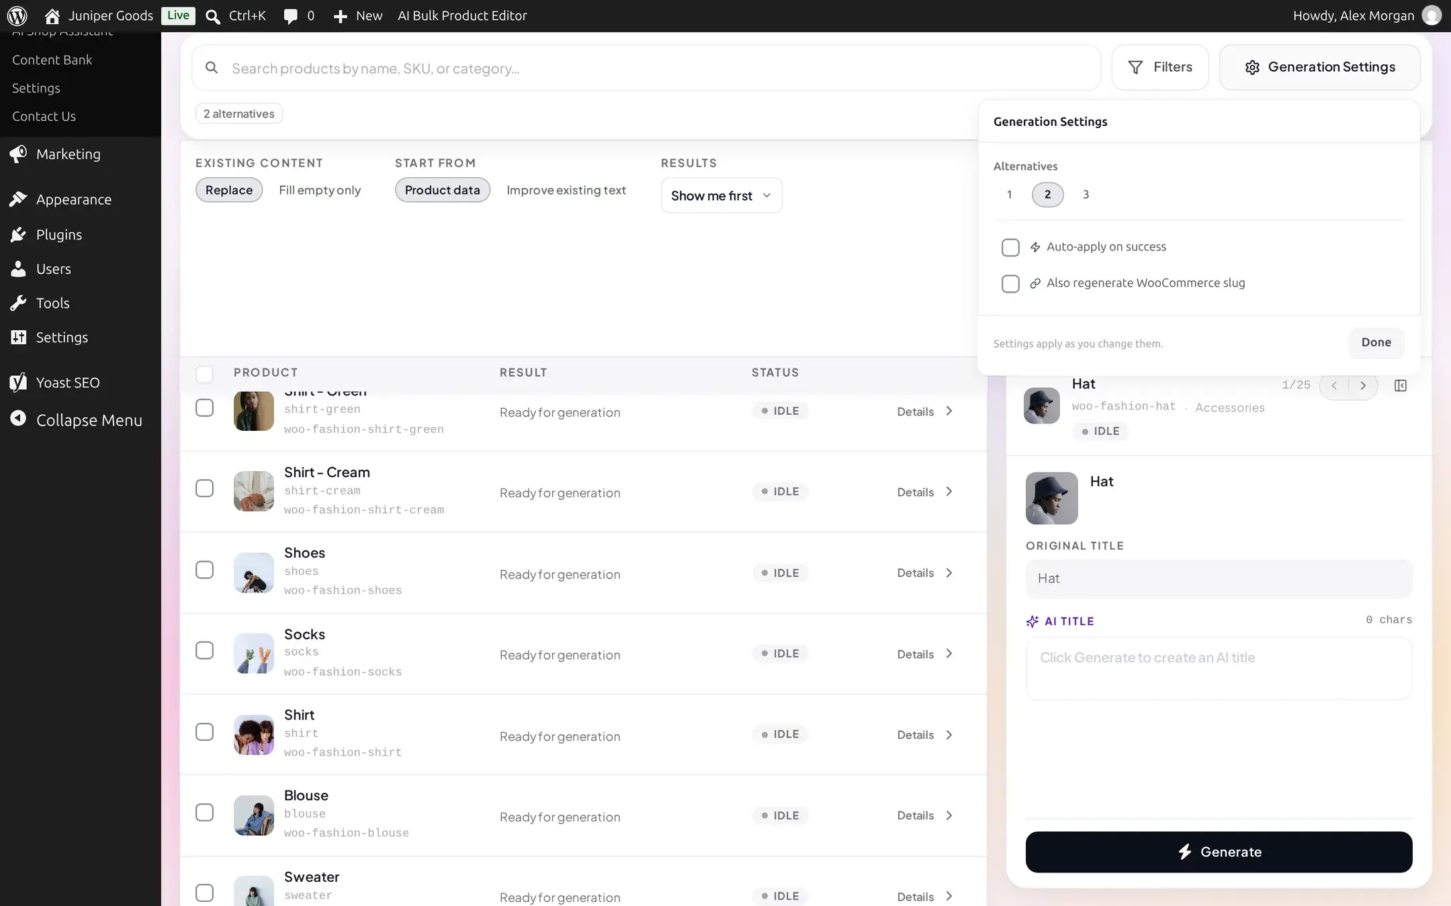Open the comments bubble icon
The height and width of the screenshot is (906, 1451).
290,16
